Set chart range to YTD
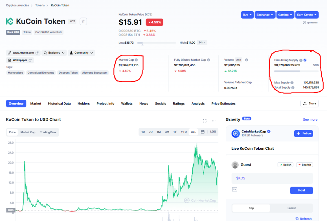Viewport: 327px width, 221px height. point(184,132)
